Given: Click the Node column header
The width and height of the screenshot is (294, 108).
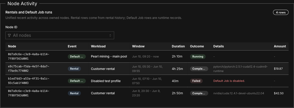Looking at the screenshot, I should click(12, 46).
